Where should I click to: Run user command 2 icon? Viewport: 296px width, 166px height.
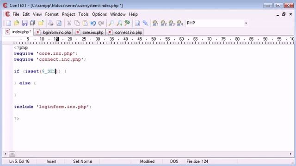coord(163,23)
